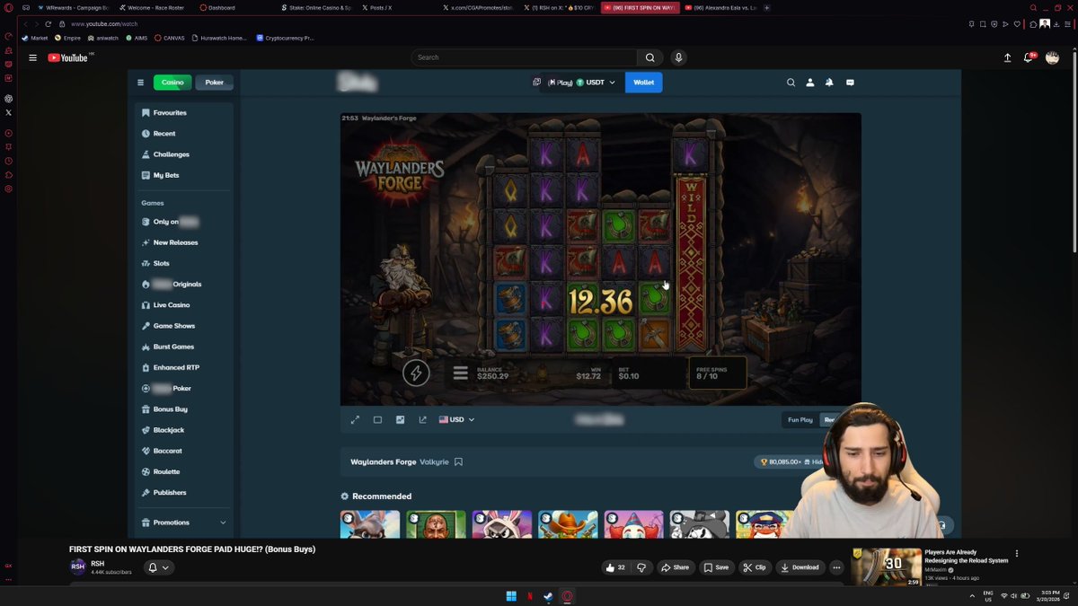
Task: Click the casino site search magnifier
Action: [791, 83]
